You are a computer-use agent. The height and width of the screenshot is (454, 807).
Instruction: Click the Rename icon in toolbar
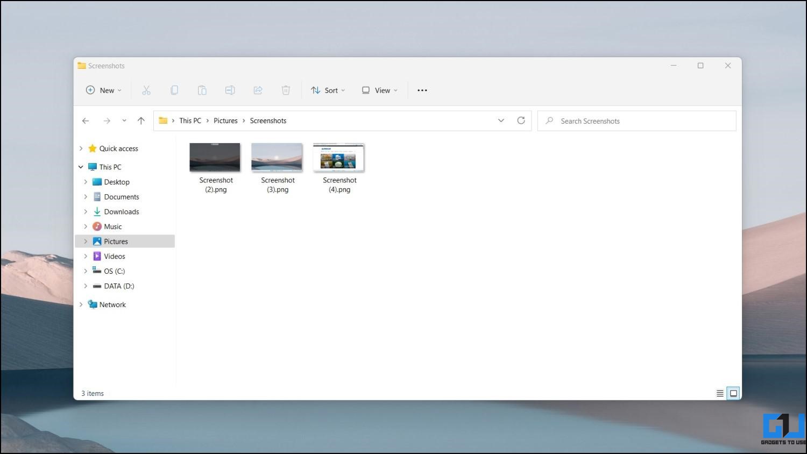point(230,90)
